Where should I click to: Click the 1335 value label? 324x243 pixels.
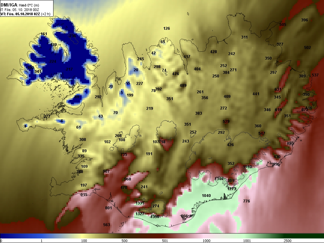click(140, 203)
